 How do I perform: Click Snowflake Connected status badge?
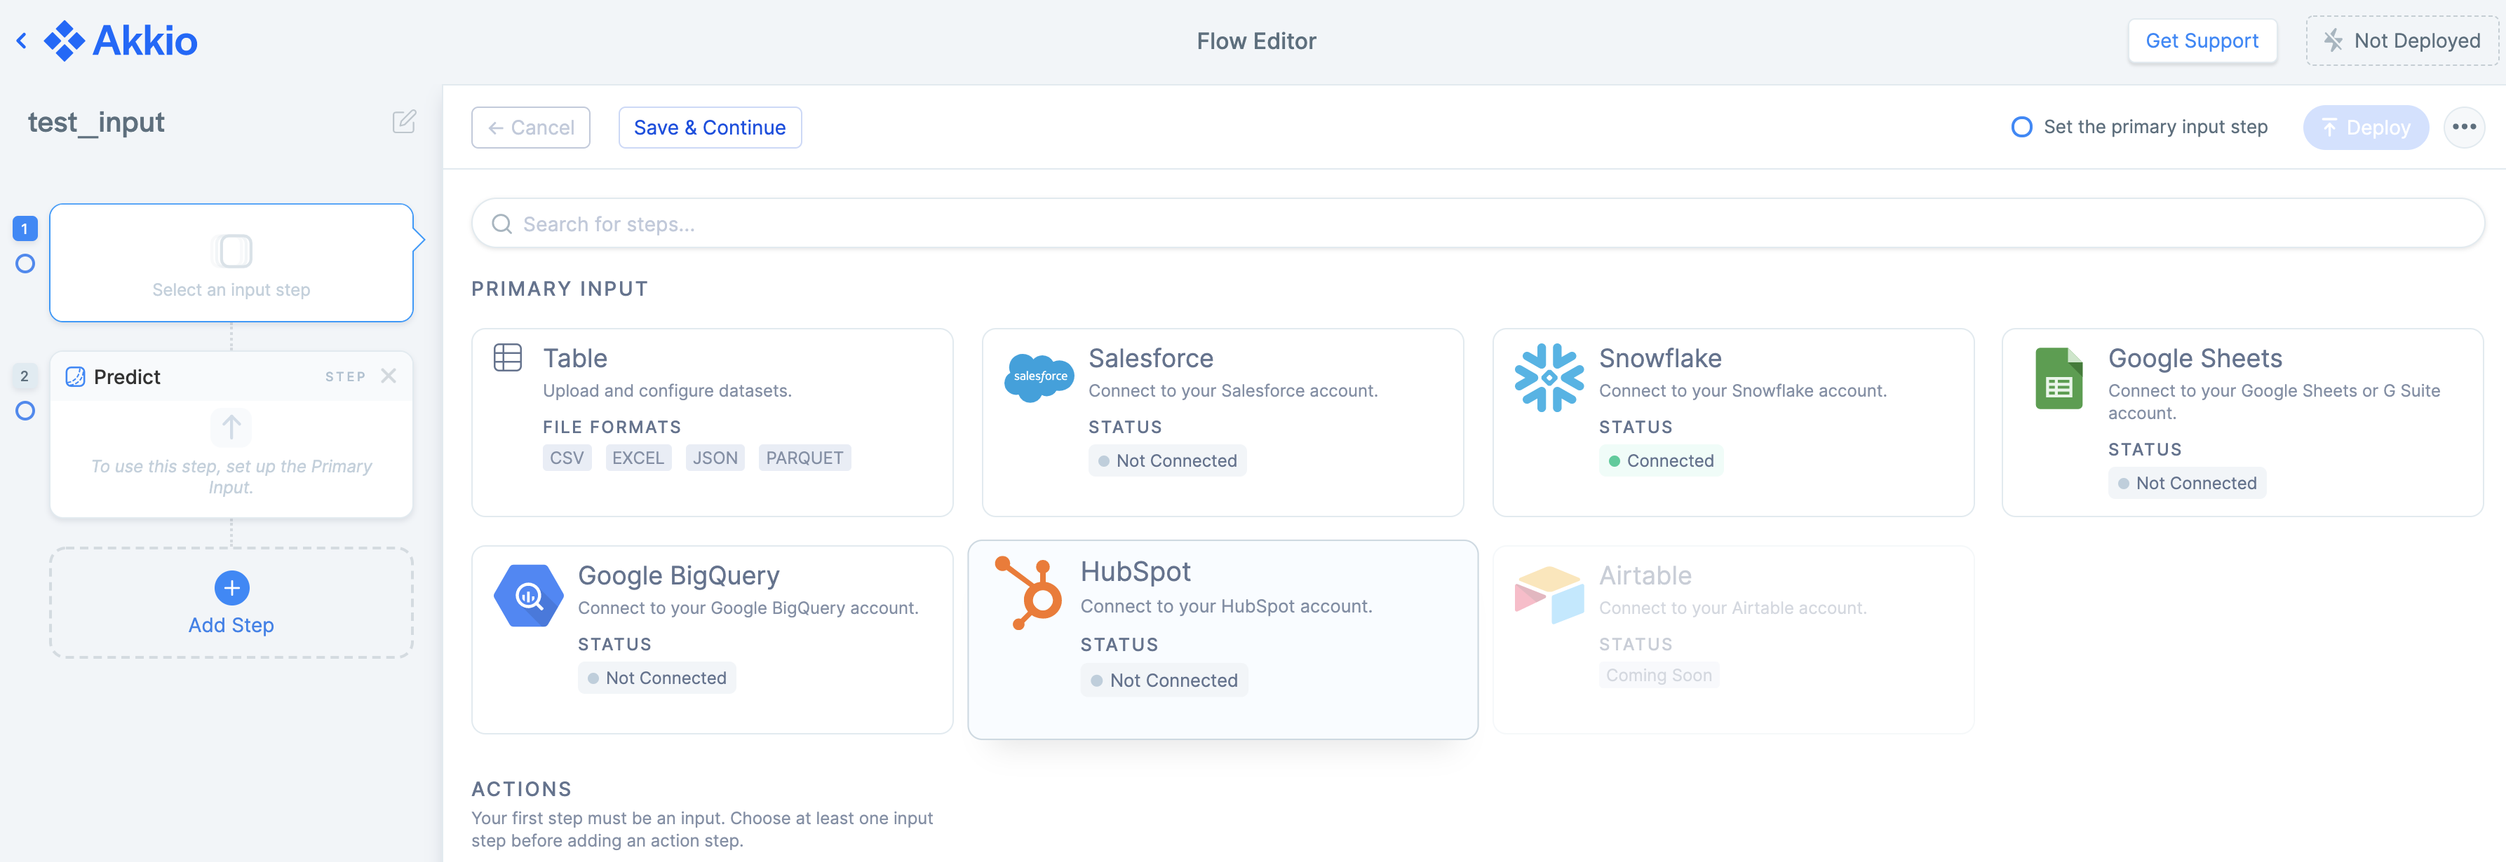pos(1661,460)
